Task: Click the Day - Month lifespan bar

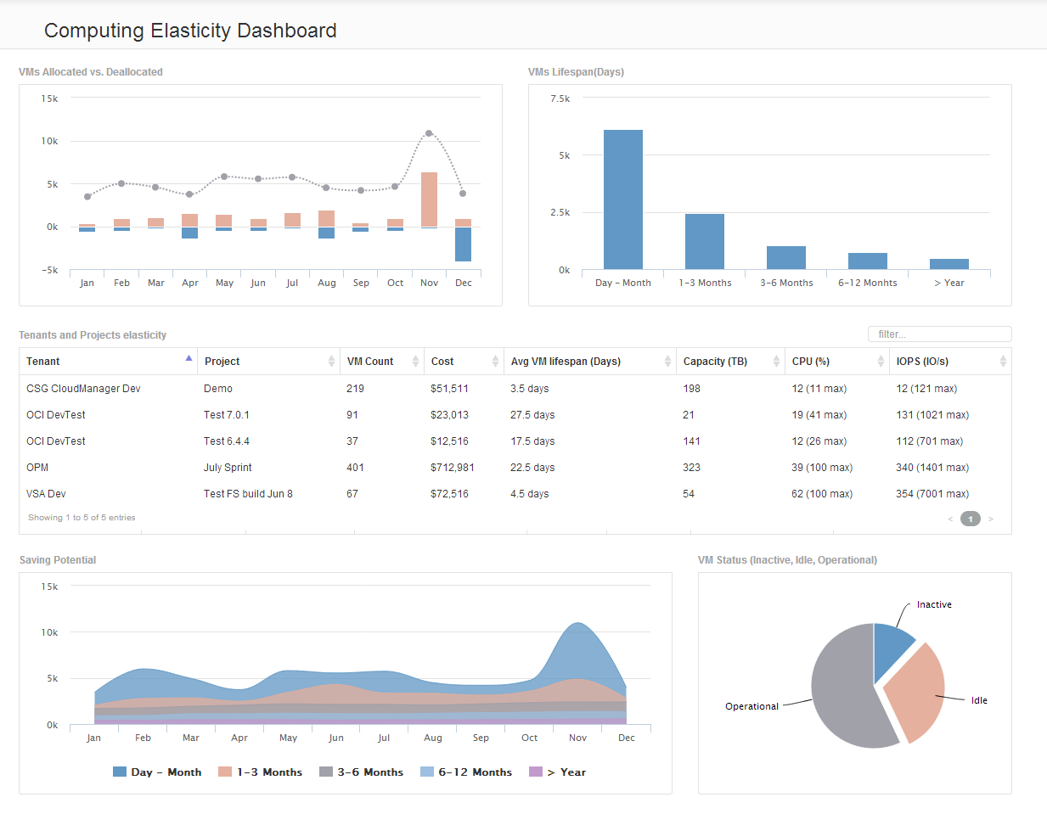Action: 622,199
